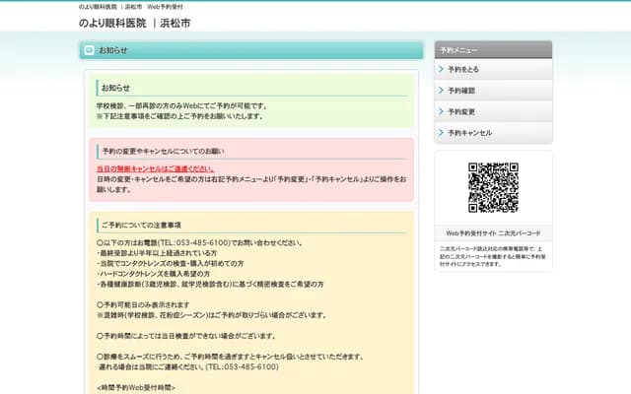Image resolution: width=631 pixels, height=394 pixels.
Task: Click the speech bubble icon beside お知らせ
Action: [89, 50]
